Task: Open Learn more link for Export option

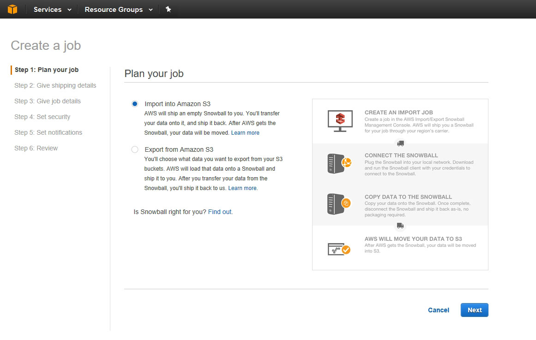Action: [242, 188]
